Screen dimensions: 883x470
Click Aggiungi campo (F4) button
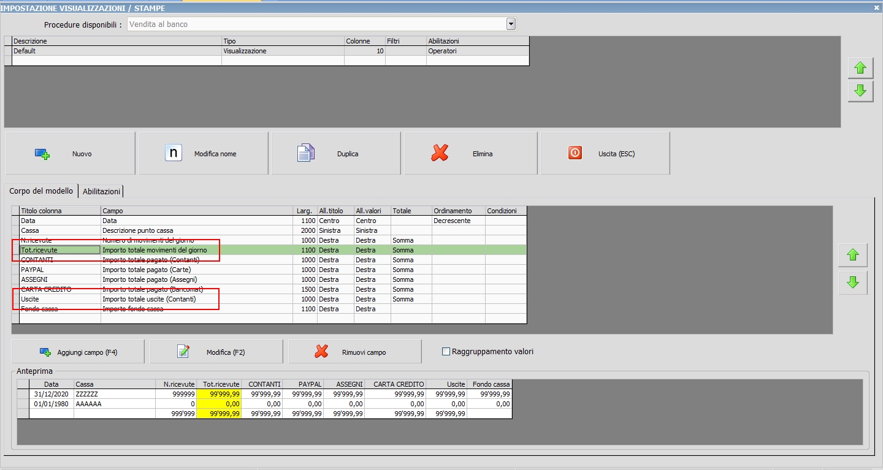[78, 352]
